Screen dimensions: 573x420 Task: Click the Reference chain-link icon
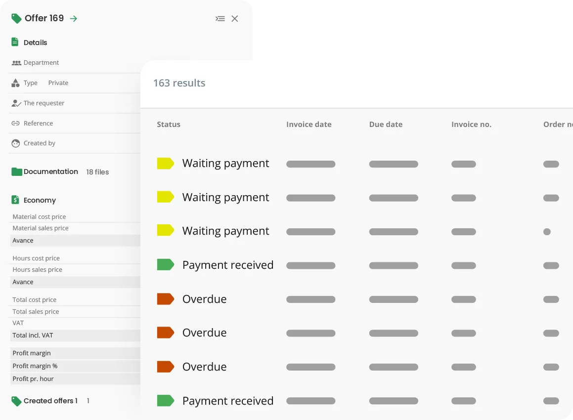click(14, 123)
